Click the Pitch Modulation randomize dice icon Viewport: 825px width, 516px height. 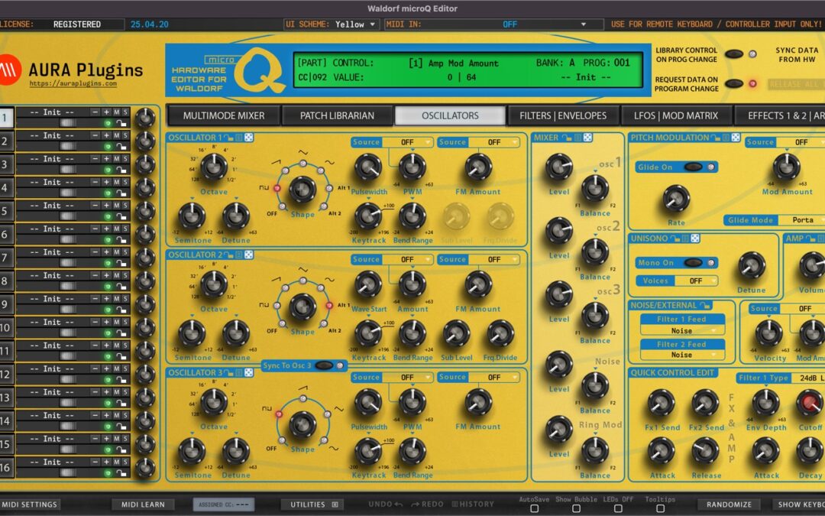point(734,138)
